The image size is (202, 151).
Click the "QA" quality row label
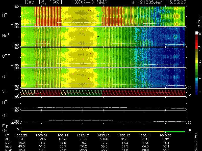(5, 131)
